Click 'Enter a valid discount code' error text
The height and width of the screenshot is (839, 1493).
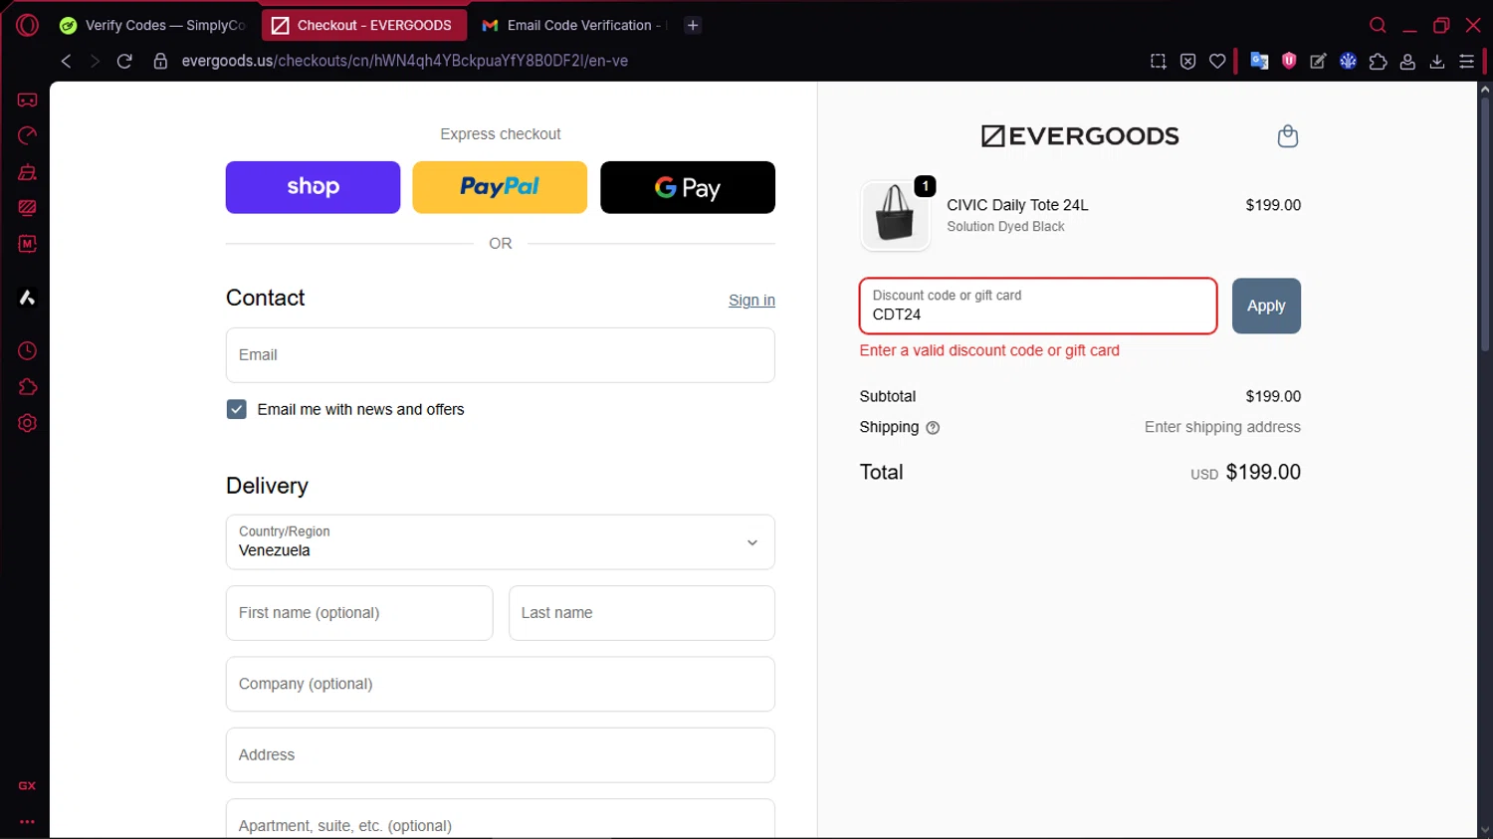coord(989,350)
